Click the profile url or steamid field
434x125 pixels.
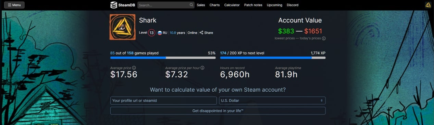pyautogui.click(x=163, y=100)
